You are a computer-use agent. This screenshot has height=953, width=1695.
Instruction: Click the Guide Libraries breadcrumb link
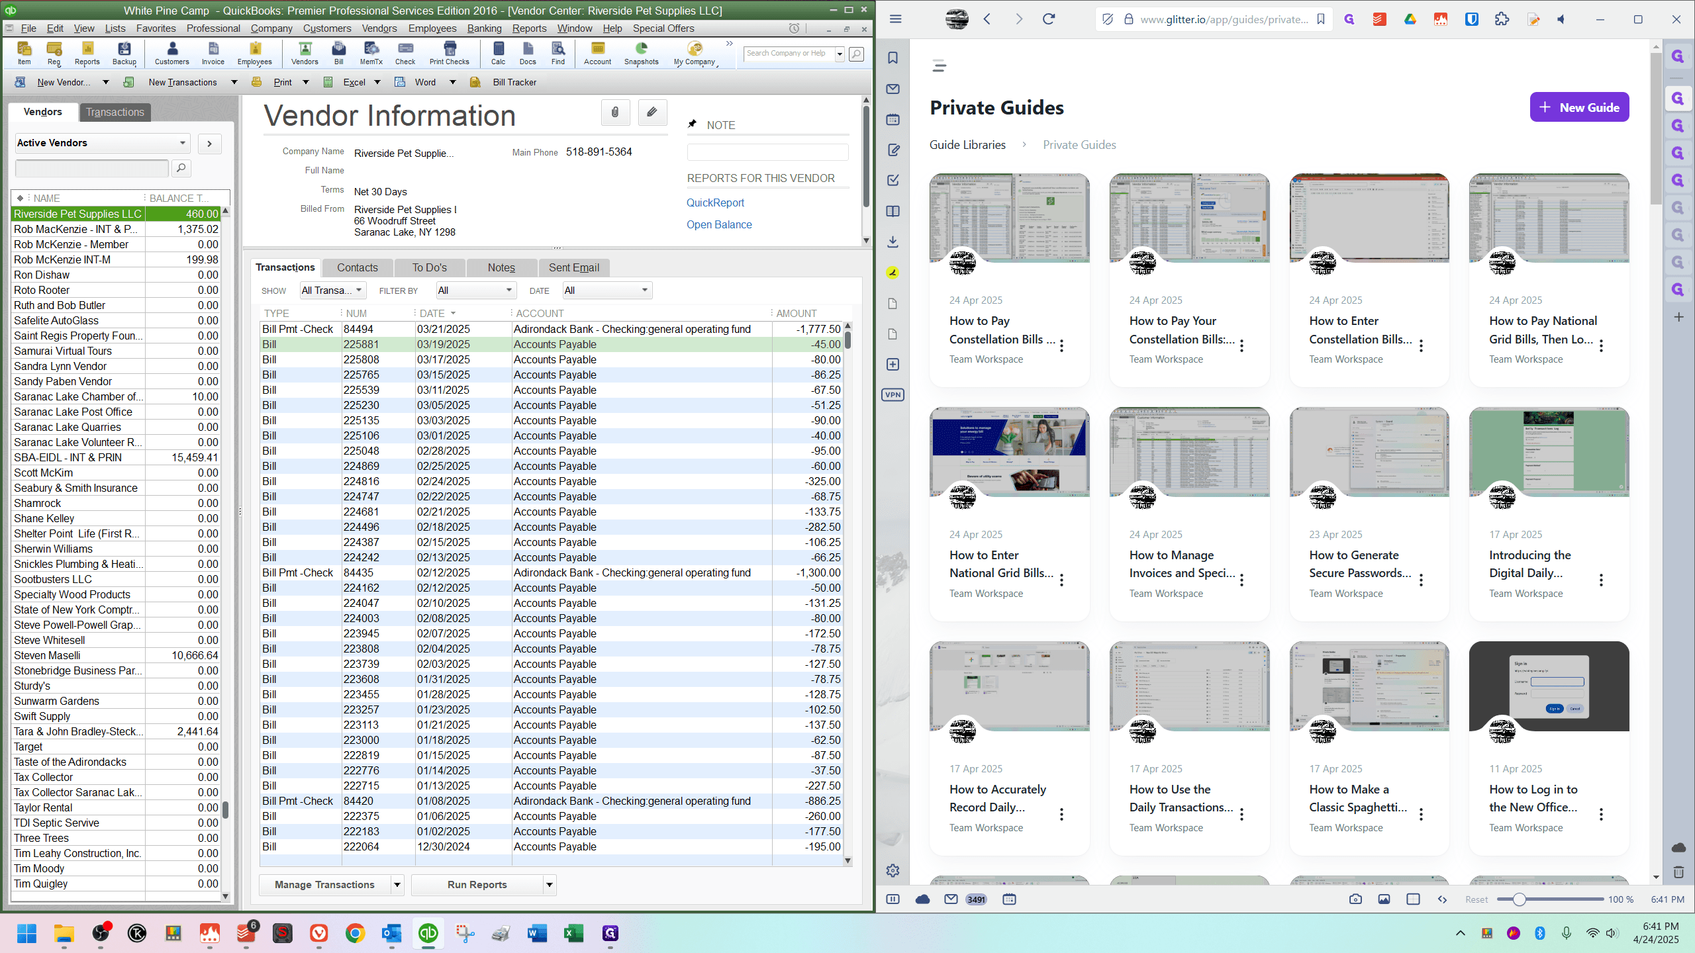click(967, 145)
